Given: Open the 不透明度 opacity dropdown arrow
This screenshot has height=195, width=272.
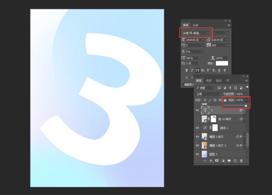Looking at the screenshot, I should [x=247, y=94].
